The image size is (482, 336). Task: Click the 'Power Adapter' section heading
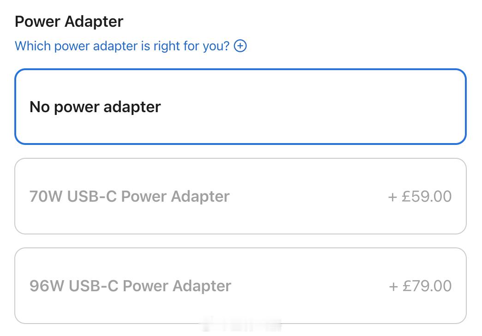69,22
